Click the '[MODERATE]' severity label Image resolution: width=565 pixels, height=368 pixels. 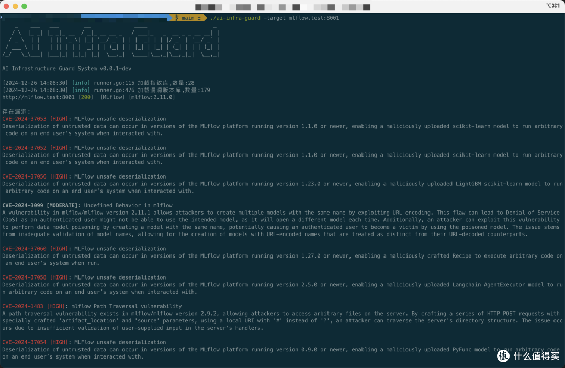point(62,205)
